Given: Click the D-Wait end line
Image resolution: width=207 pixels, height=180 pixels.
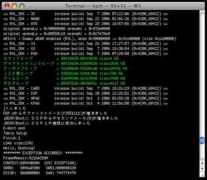Looking at the screenshot, I should 14,128.
